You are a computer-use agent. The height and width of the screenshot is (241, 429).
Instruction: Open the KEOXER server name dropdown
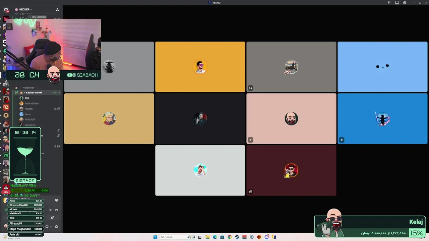[26, 9]
